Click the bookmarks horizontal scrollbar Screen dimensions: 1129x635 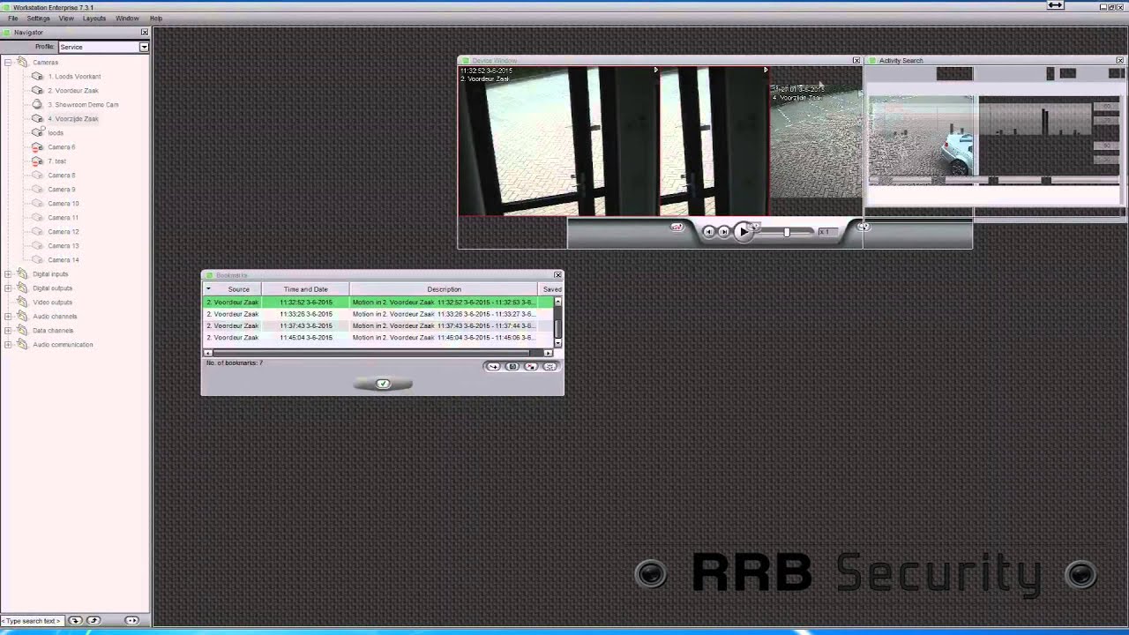[x=378, y=353]
